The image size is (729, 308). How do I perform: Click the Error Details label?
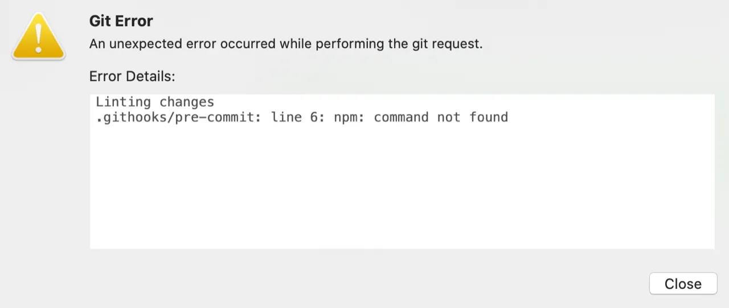tap(132, 76)
